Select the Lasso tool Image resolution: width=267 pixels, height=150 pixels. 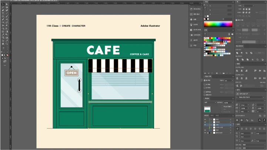(x=7, y=7)
